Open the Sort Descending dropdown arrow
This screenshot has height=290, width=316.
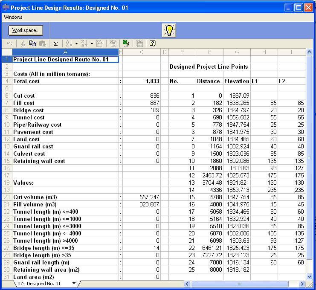coord(92,43)
